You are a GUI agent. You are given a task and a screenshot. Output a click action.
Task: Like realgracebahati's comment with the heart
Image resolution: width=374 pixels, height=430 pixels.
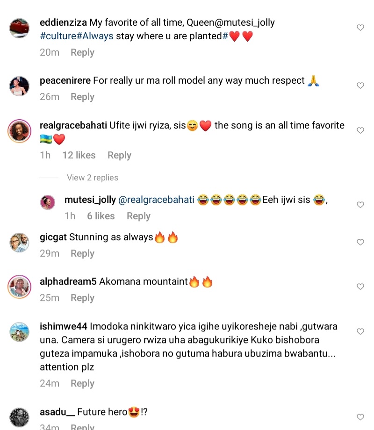[360, 131]
